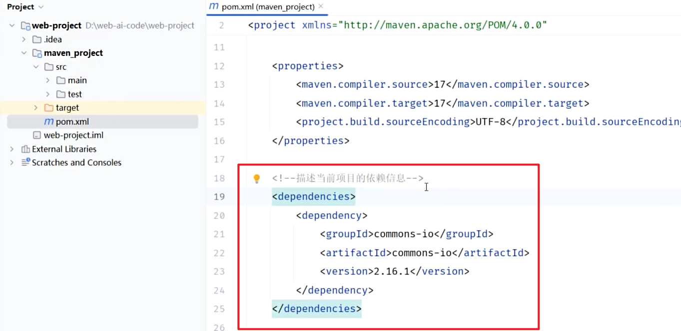Click the Scratches and Consoles icon

25,163
